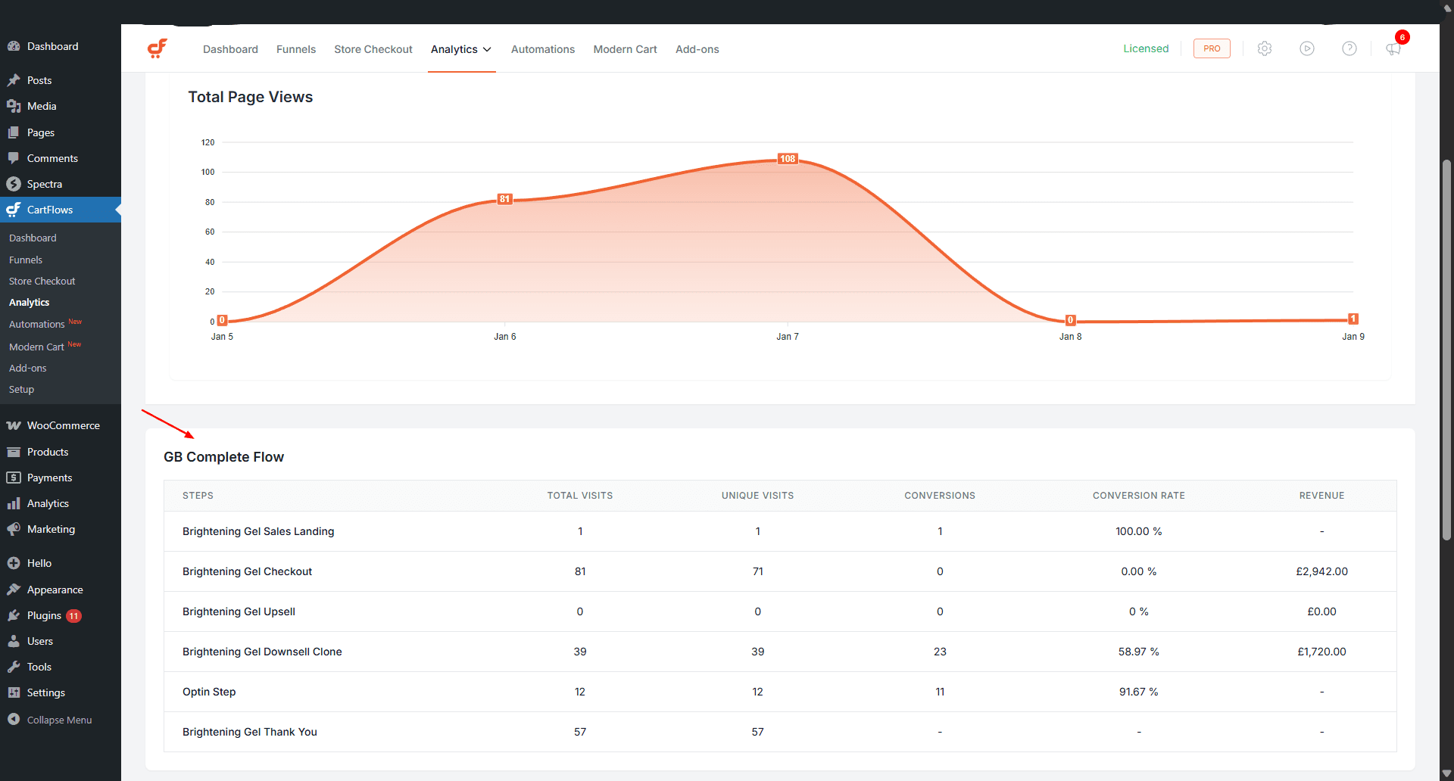Collapse the WordPress admin menu
1454x781 pixels.
[58, 719]
